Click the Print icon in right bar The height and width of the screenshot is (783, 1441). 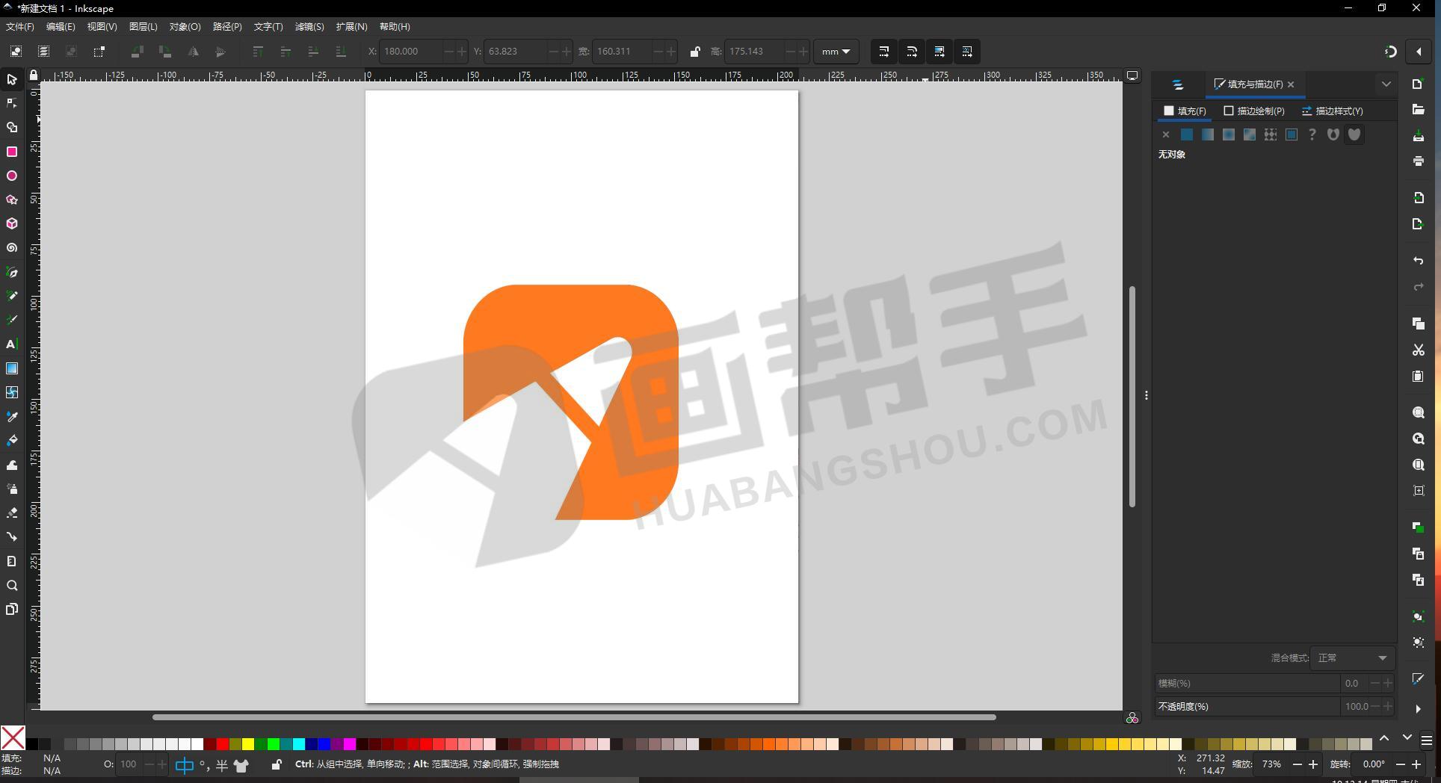click(x=1418, y=161)
